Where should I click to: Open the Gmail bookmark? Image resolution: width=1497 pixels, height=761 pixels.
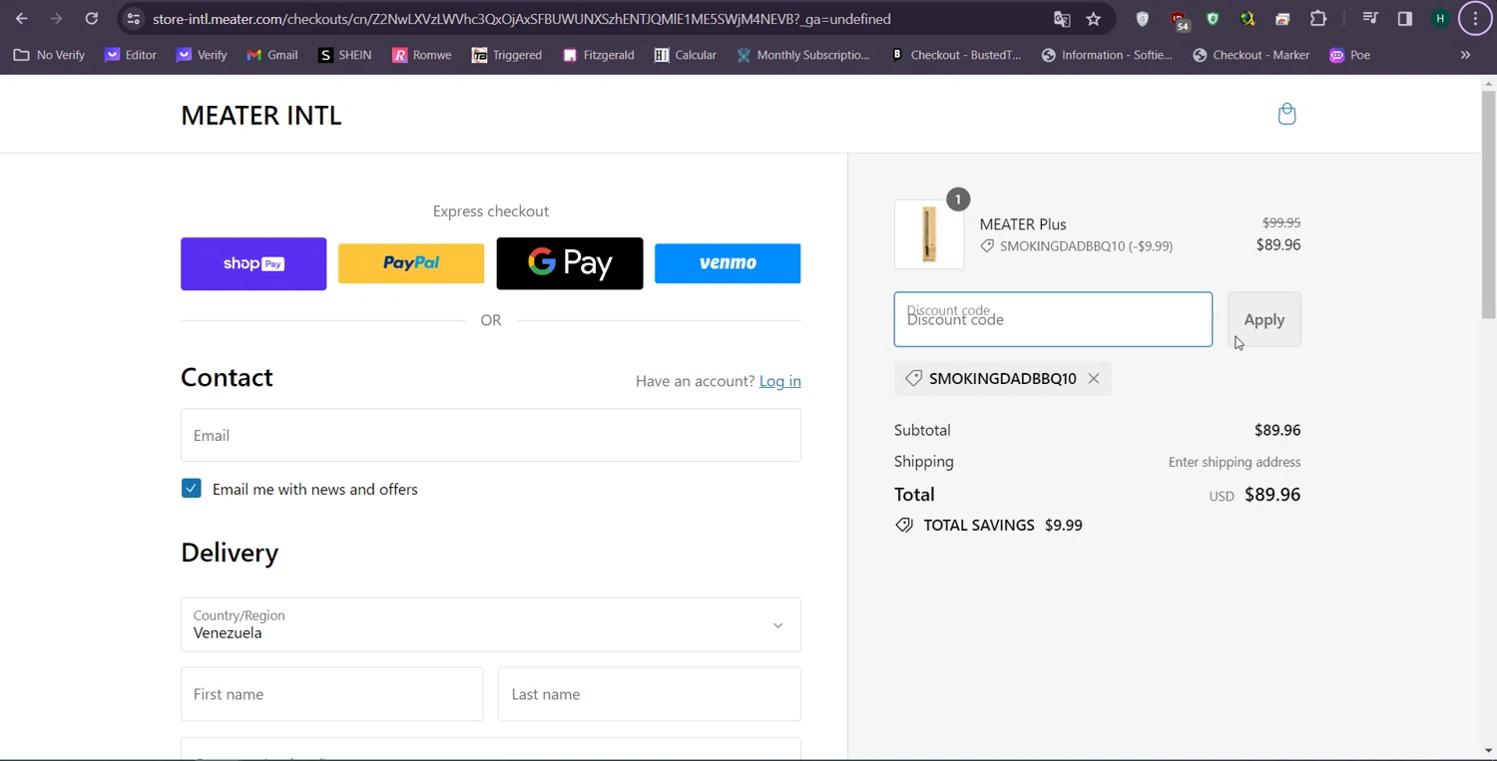[272, 55]
